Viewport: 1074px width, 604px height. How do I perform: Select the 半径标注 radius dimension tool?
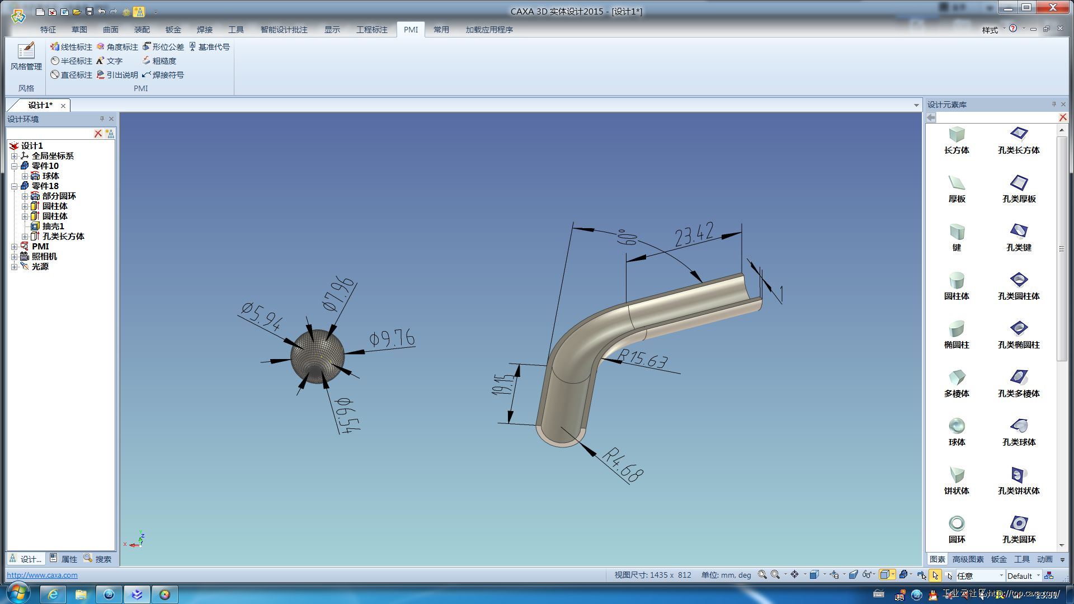[71, 61]
